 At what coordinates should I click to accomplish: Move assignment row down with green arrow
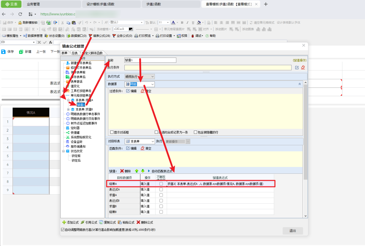[143, 171]
